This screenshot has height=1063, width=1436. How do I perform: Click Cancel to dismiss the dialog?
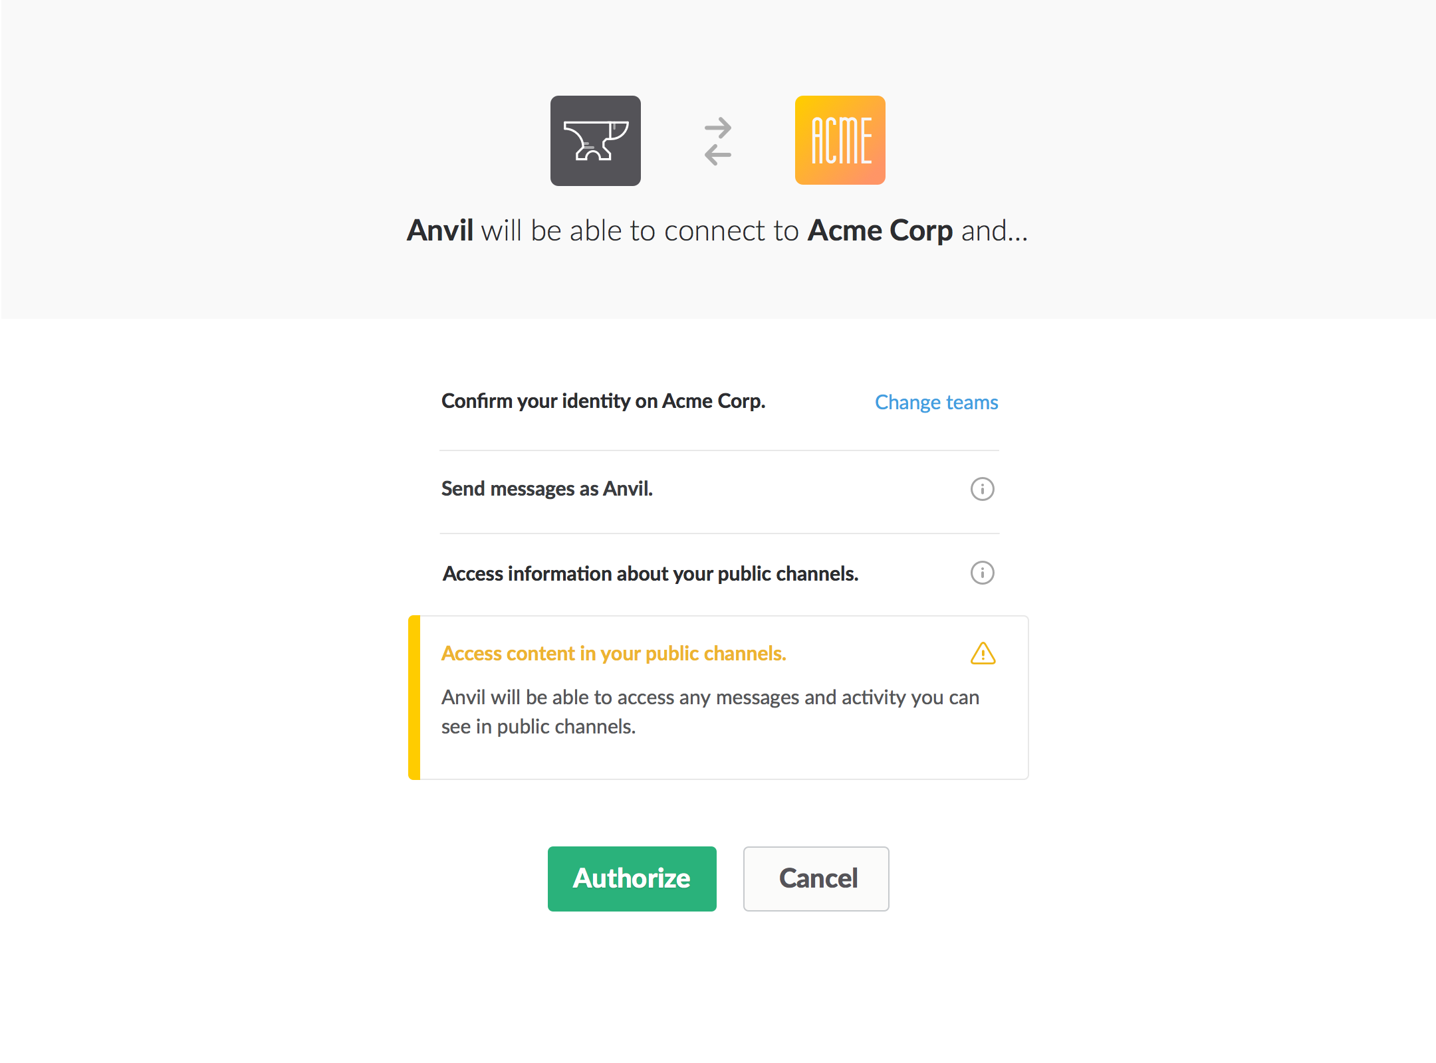[x=818, y=879]
